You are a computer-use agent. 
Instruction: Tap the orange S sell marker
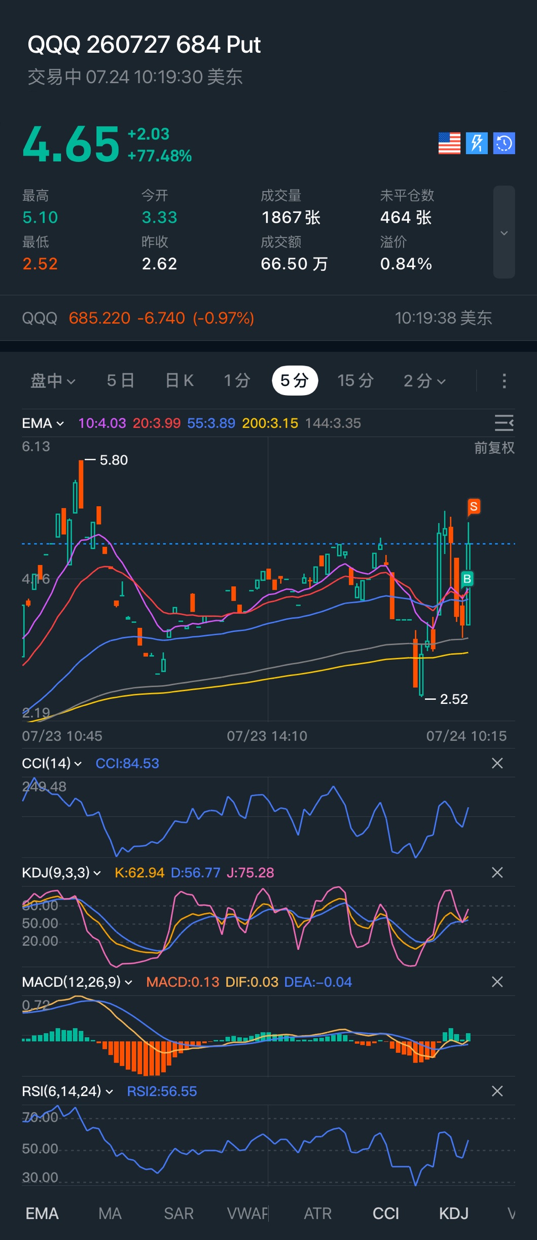pos(474,507)
